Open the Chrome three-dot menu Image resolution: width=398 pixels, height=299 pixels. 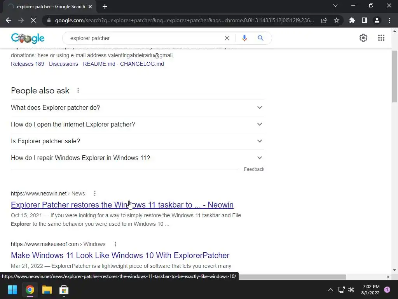(389, 20)
